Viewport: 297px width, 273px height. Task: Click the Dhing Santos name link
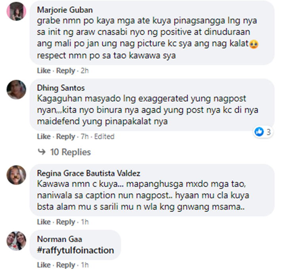(61, 88)
